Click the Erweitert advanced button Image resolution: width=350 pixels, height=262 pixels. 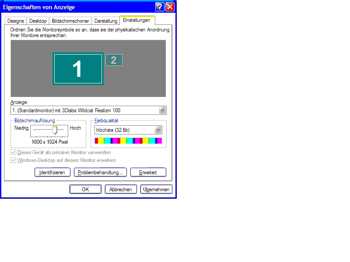click(x=148, y=172)
